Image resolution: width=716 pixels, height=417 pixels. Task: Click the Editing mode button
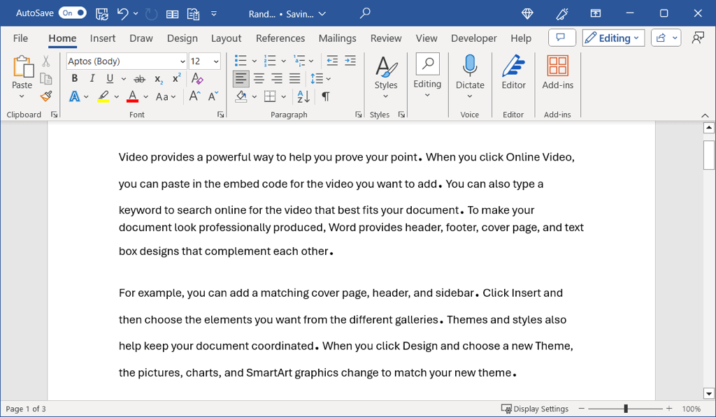tap(613, 38)
